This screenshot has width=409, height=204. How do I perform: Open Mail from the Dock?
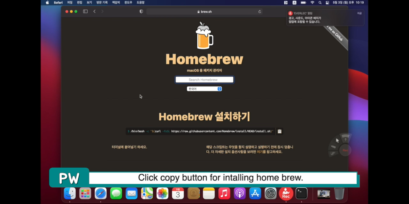pyautogui.click(x=131, y=193)
